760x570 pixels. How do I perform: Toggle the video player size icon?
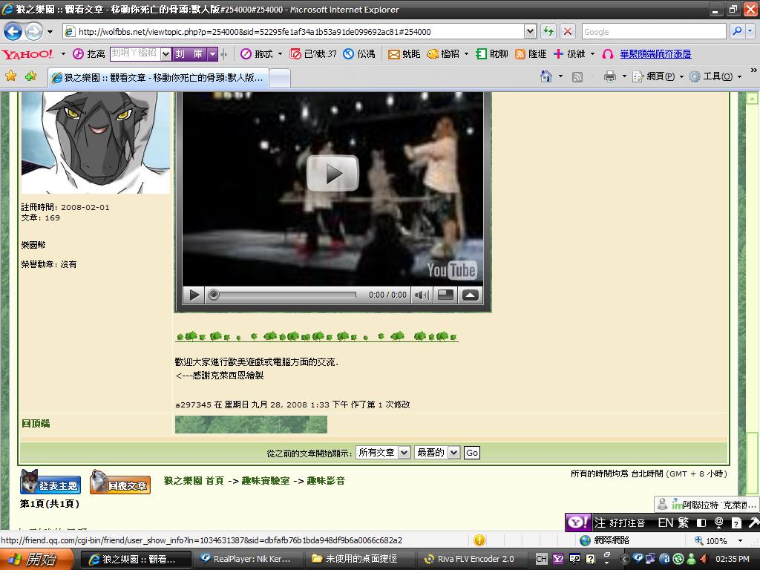click(x=445, y=295)
